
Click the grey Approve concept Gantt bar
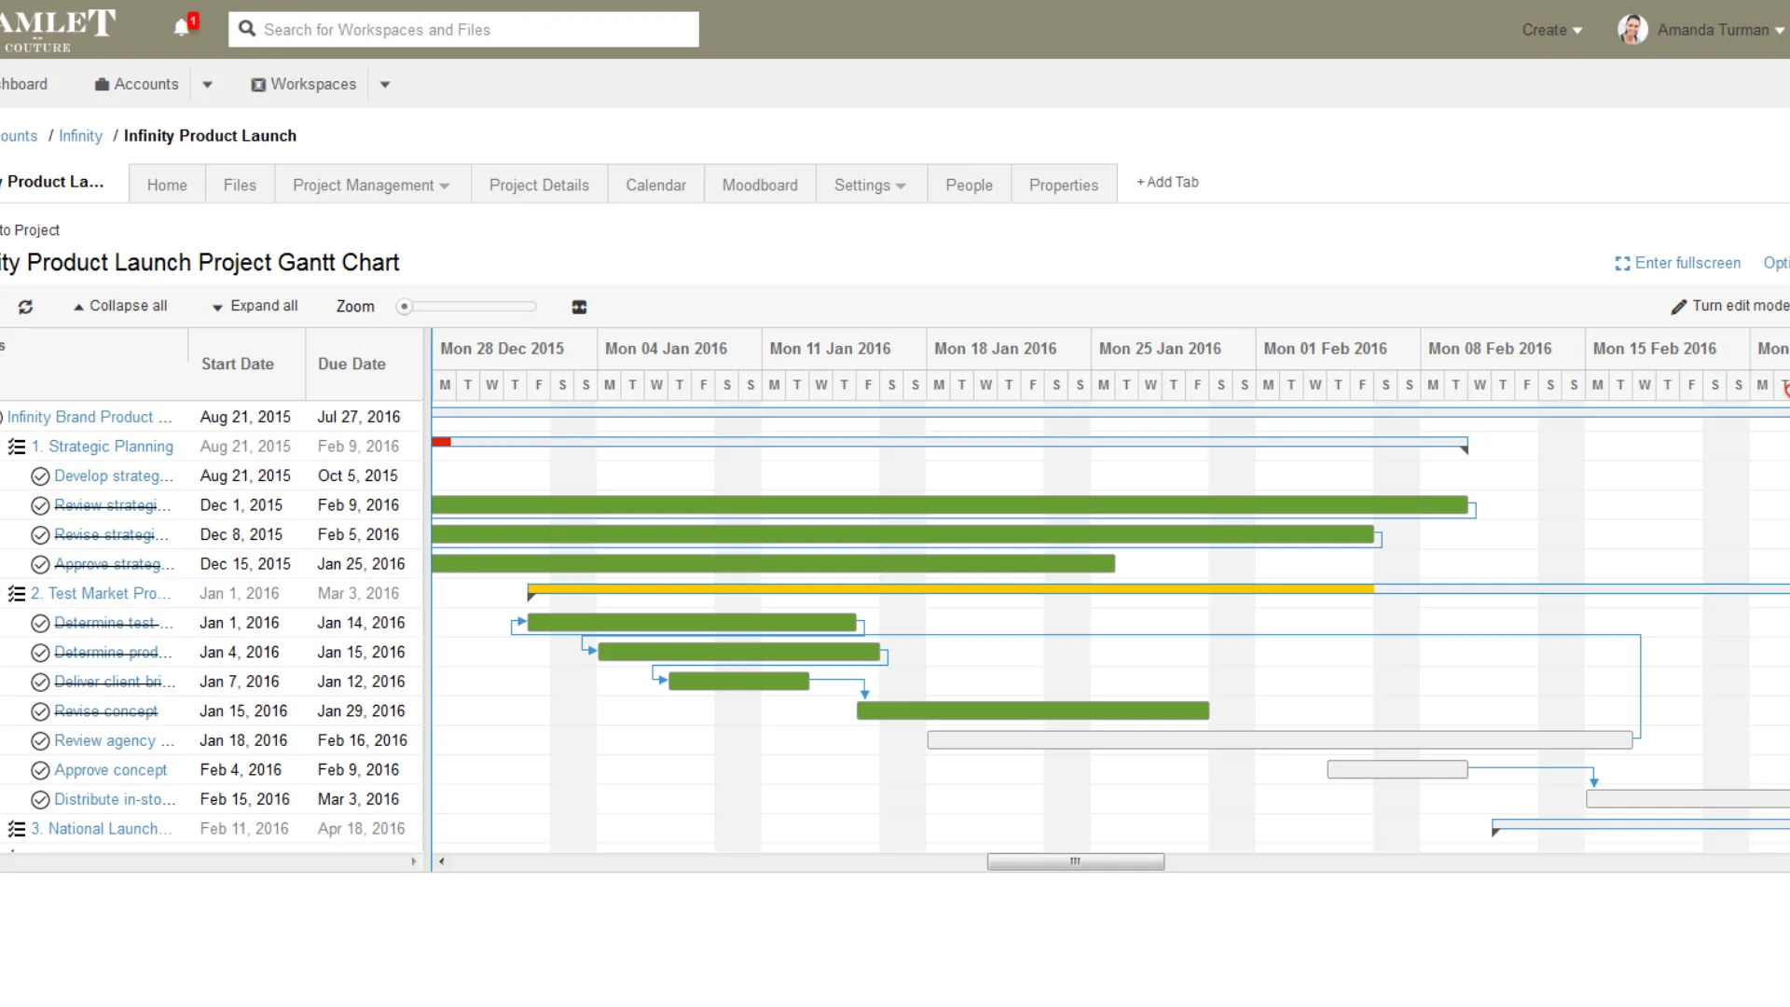(1398, 770)
